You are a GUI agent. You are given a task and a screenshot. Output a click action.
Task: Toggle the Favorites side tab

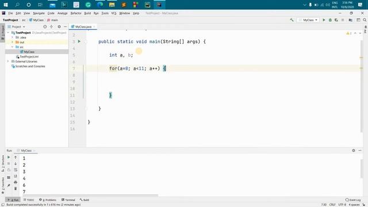pyautogui.click(x=3, y=186)
